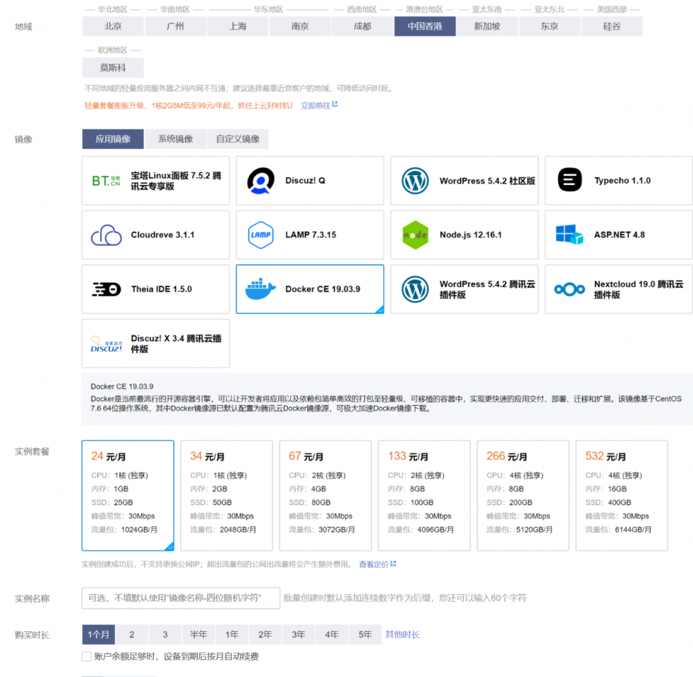Click WordPress 5.4.2 社区版 logo
This screenshot has width=693, height=677.
(x=415, y=181)
